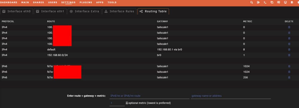Viewport: 299px width, 108px height.
Task: Switch to the Interface eth0 tab
Action: (17, 11)
